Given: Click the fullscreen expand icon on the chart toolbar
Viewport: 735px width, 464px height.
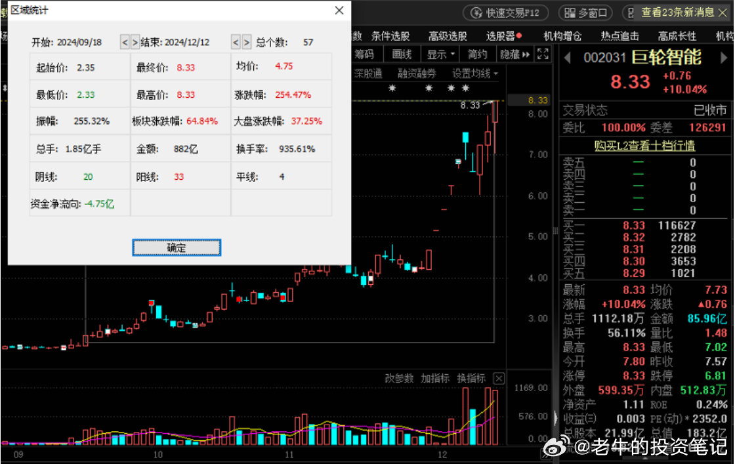Looking at the screenshot, I should [542, 54].
